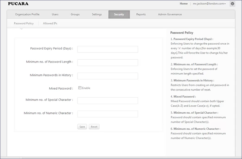Viewport: 242px width, 159px height.
Task: Switch to Admin Governance tab
Action: coord(170,14)
